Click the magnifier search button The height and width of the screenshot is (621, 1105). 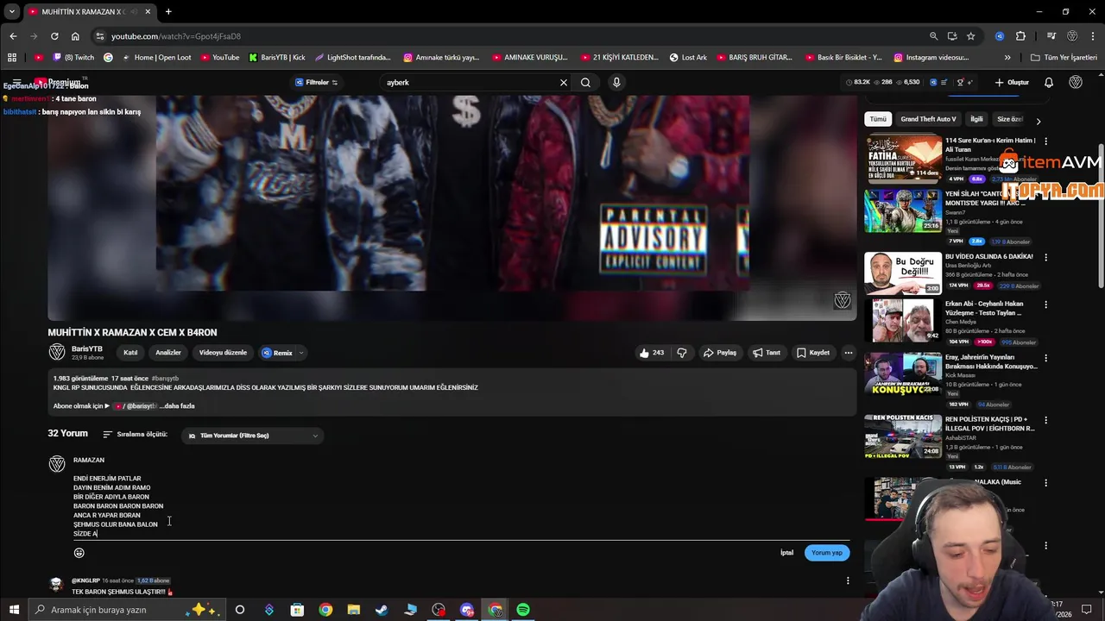tap(585, 83)
